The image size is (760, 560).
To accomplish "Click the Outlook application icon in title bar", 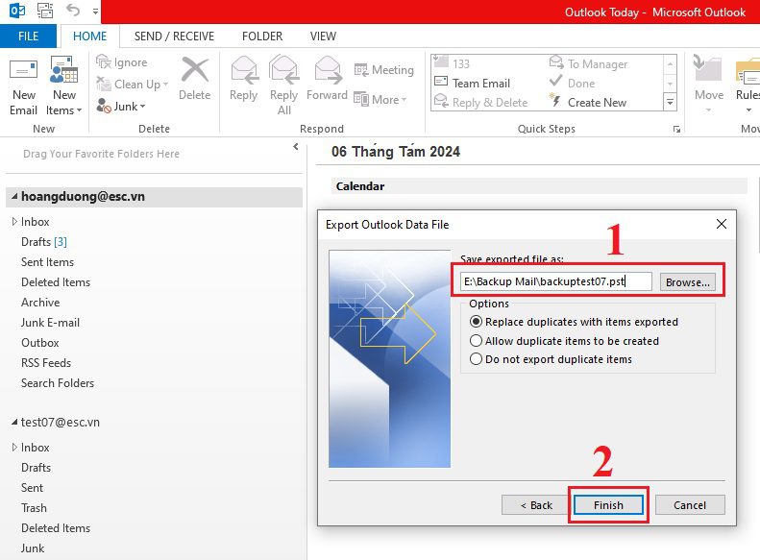I will pos(17,11).
